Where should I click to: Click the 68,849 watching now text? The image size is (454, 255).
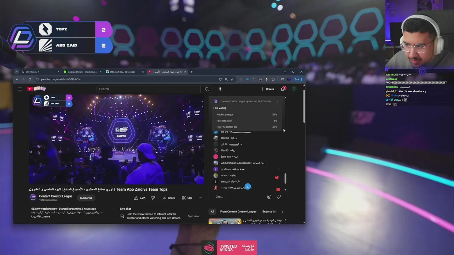44,209
